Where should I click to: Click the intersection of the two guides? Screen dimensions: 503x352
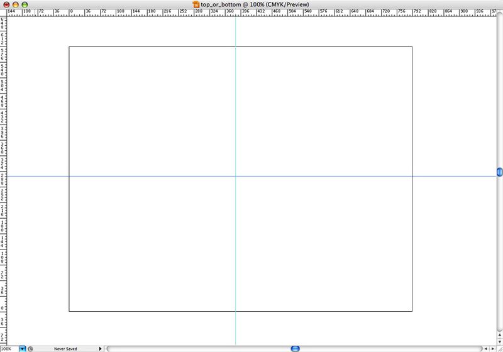click(x=235, y=176)
